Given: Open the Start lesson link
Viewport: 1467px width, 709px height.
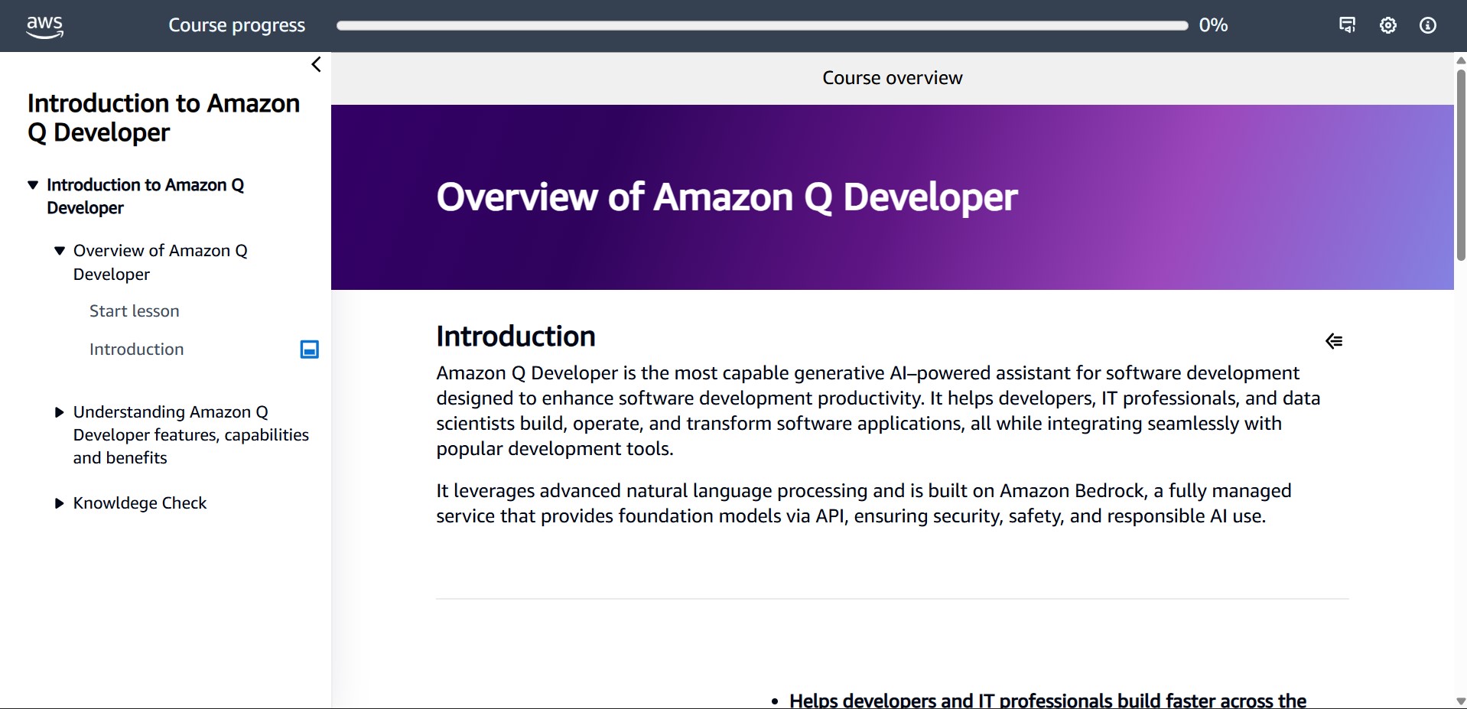Looking at the screenshot, I should click(x=134, y=311).
